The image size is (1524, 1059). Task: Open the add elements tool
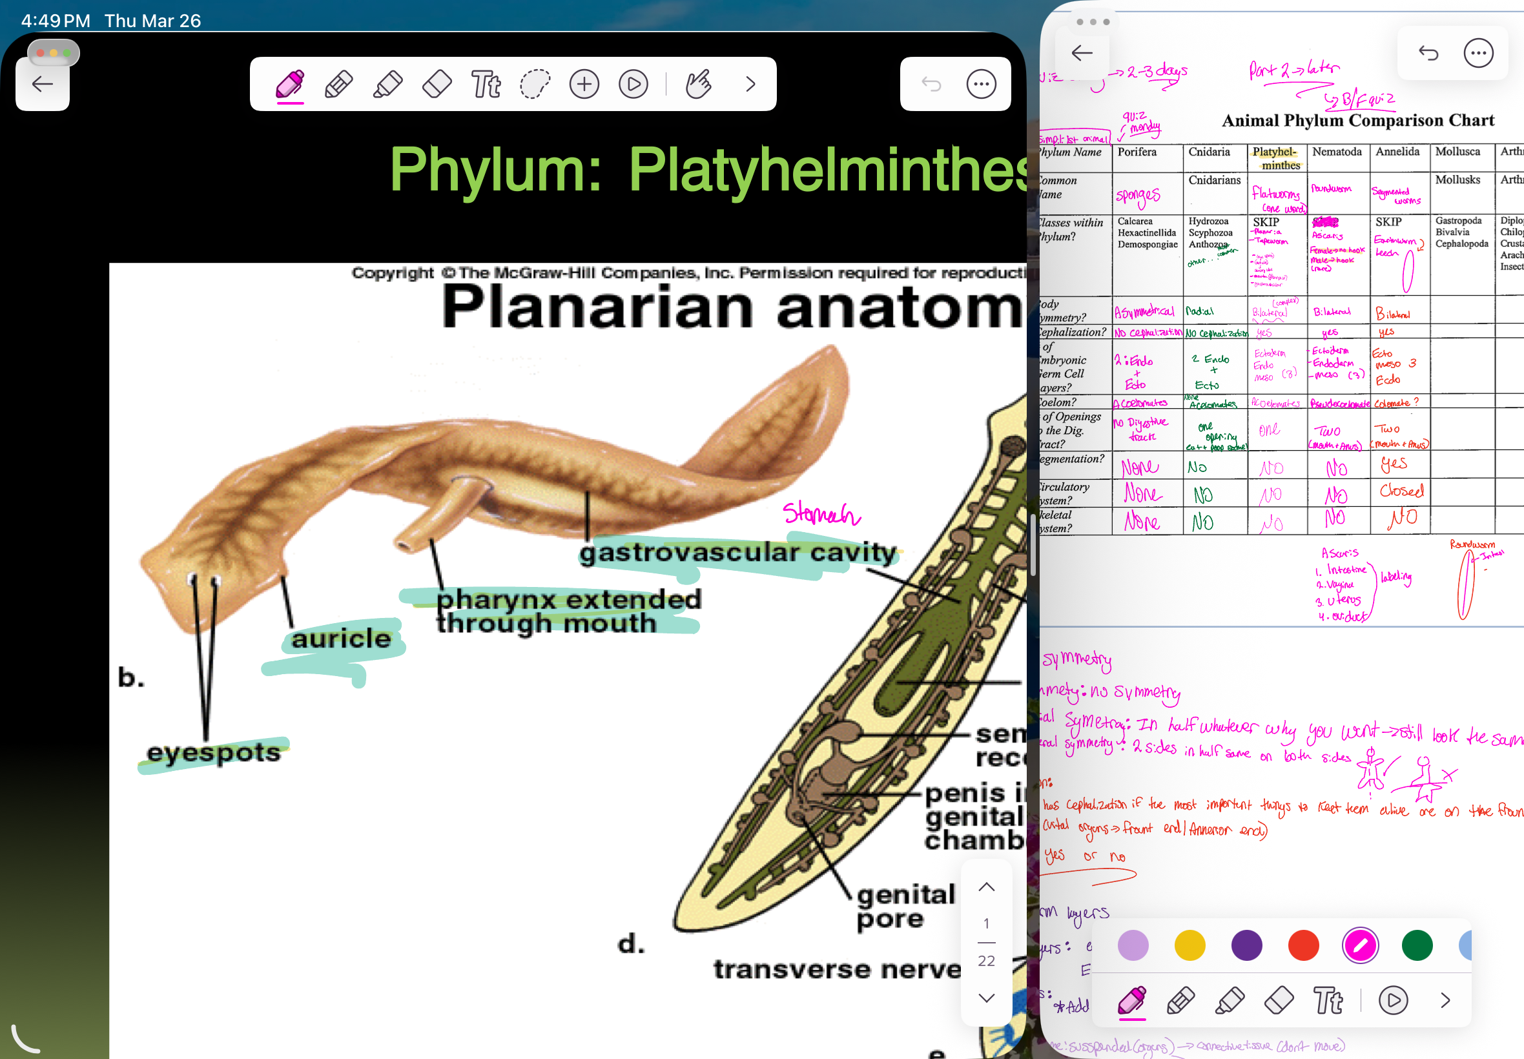[x=584, y=85]
